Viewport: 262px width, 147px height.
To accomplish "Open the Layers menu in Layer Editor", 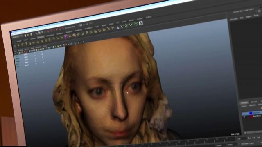I will coord(244,106).
